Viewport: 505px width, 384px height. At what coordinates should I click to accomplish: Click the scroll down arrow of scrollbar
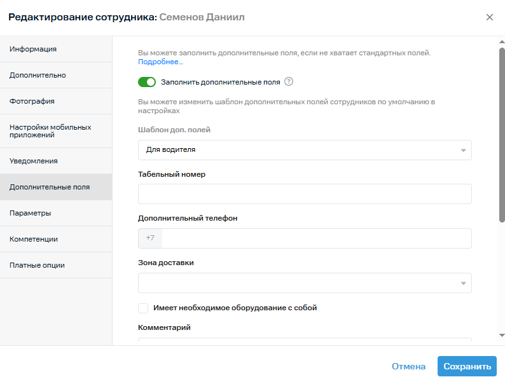(x=501, y=334)
